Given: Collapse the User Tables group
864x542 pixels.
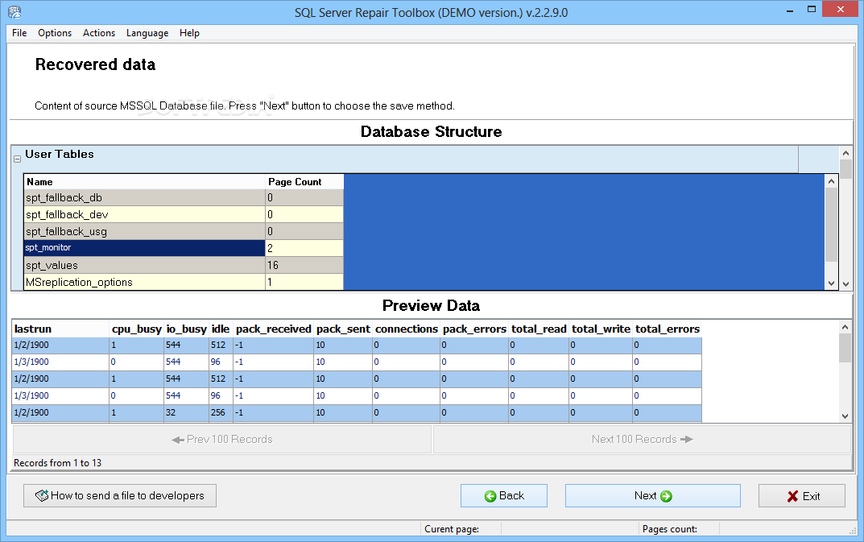Looking at the screenshot, I should [x=17, y=159].
